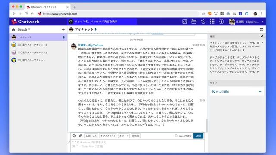The width and height of the screenshot is (276, 155).
Task: Toggle the Enterで送信 checkbox
Action: 176,136
